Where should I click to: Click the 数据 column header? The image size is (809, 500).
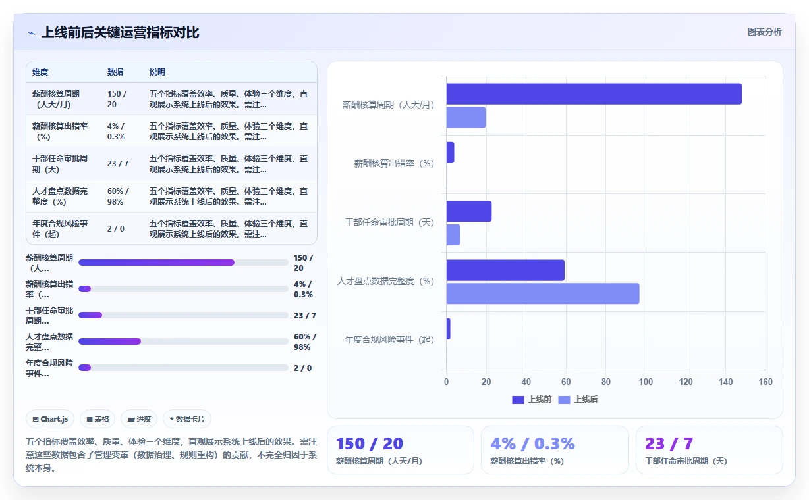click(115, 72)
